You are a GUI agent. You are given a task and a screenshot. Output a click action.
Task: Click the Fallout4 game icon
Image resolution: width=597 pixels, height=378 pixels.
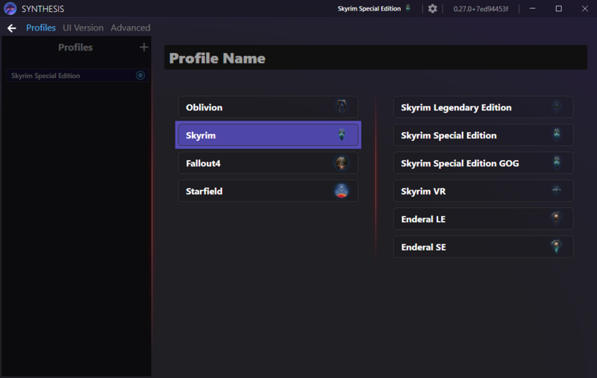click(x=341, y=163)
